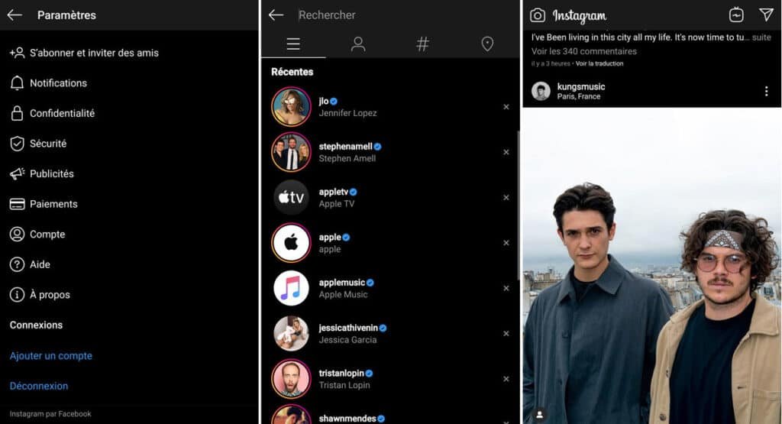Click the person icon for Compte
Viewport: 782px width, 424px height.
[17, 234]
